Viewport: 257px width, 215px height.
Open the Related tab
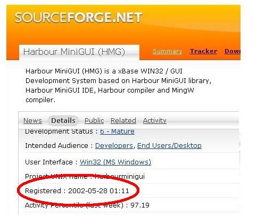tap(123, 121)
